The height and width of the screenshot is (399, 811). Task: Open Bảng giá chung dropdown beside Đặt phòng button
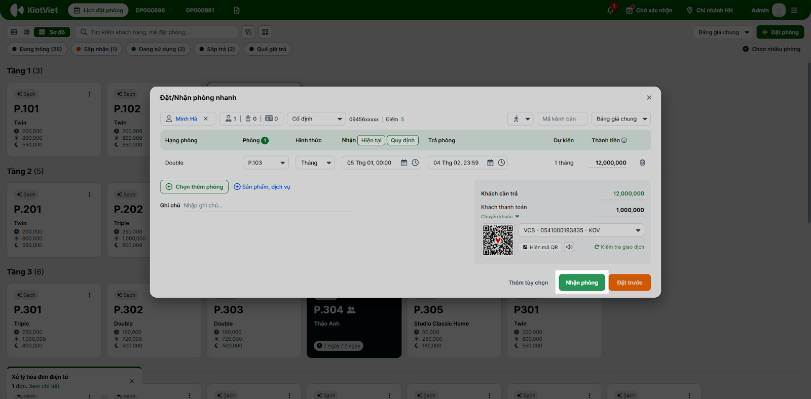point(723,32)
